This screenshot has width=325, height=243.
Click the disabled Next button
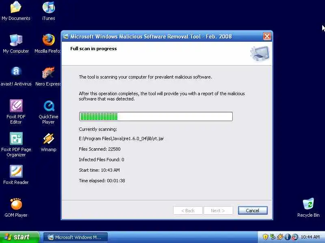point(218,210)
